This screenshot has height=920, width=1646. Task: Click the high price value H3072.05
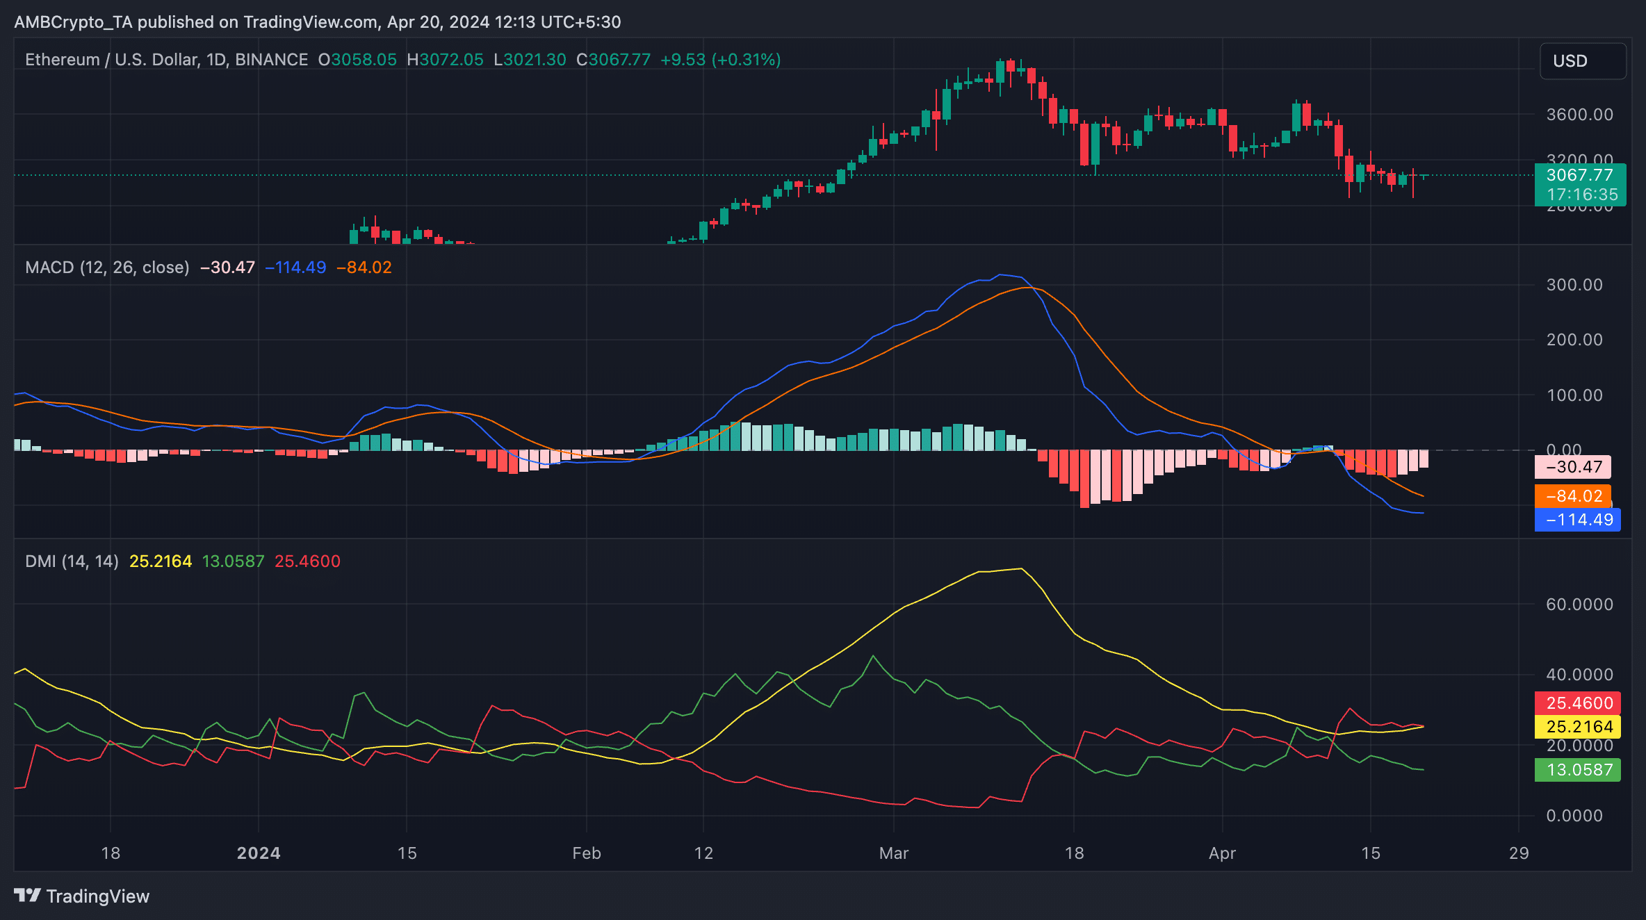pyautogui.click(x=445, y=60)
